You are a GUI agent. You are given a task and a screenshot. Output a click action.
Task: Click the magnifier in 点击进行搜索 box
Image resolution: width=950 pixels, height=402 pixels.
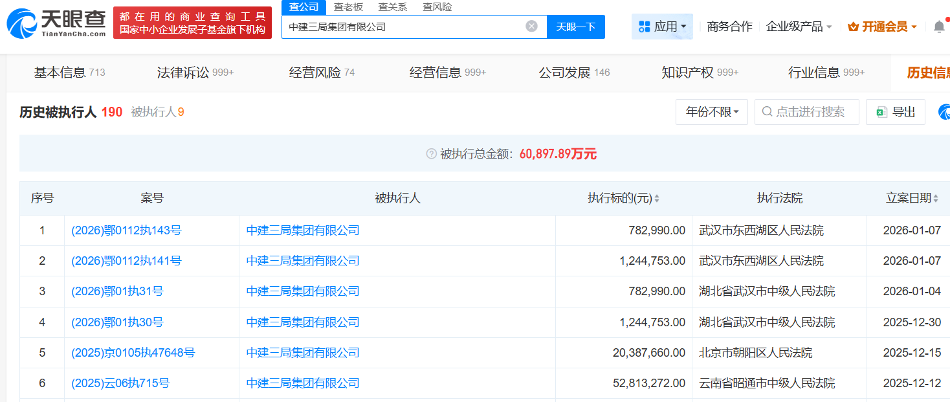[766, 111]
